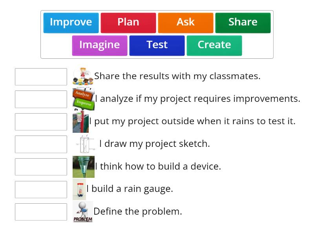Screen dimensions: 314x235
Task: Select the Improve word tile
Action: coord(71,22)
